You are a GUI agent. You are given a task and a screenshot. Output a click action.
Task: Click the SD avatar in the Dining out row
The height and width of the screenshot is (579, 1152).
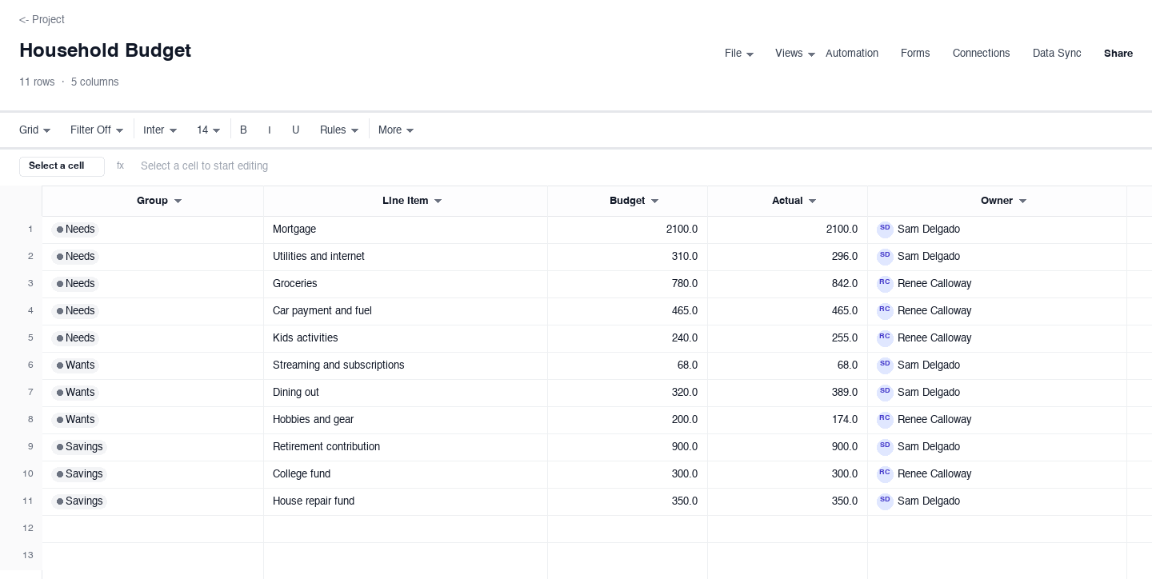(x=885, y=393)
